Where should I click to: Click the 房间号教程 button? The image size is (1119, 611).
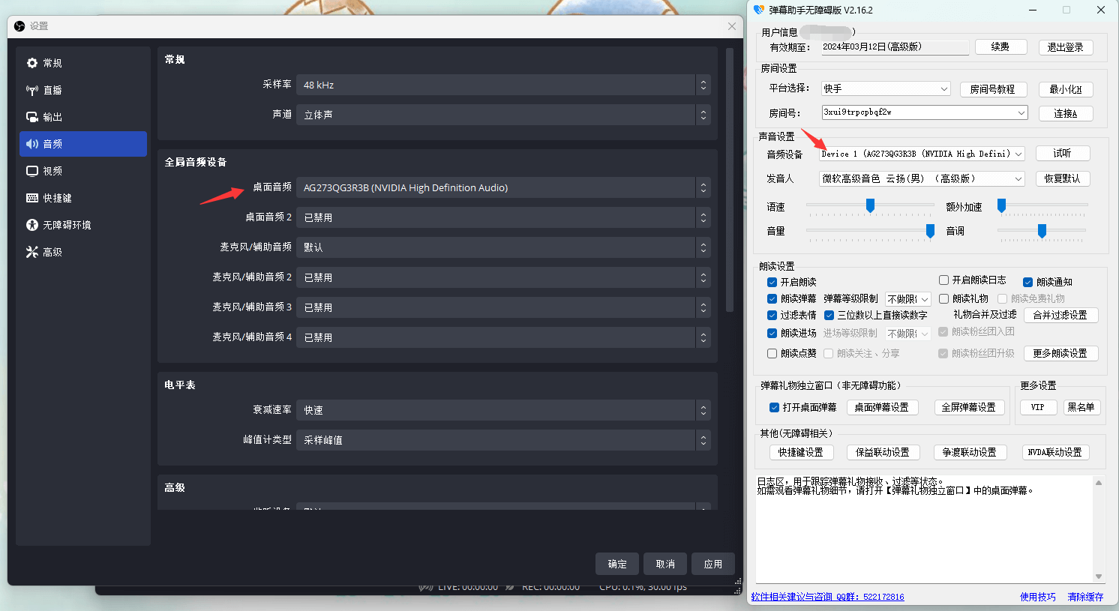pyautogui.click(x=993, y=89)
